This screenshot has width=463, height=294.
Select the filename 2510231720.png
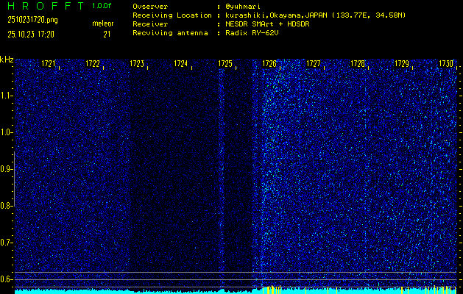pyautogui.click(x=32, y=20)
